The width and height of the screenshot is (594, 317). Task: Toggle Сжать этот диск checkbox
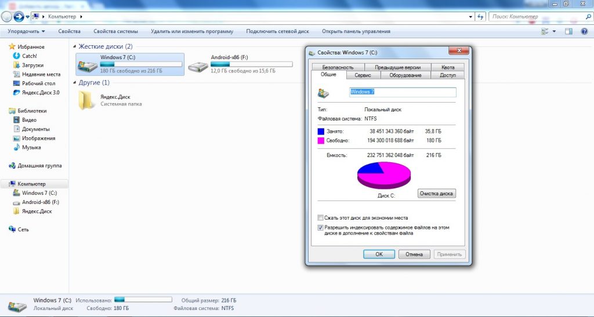[x=320, y=218]
